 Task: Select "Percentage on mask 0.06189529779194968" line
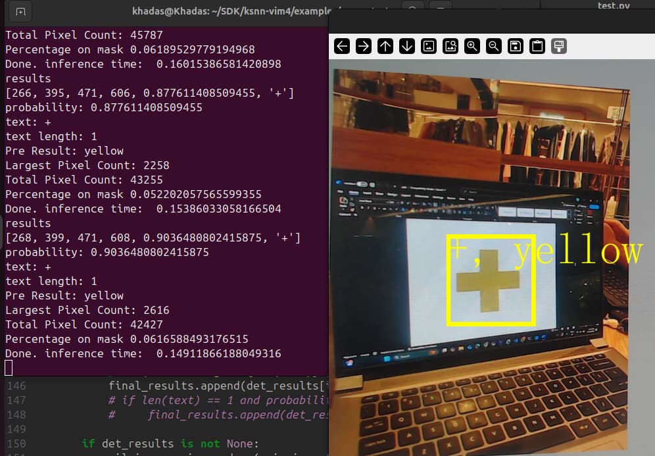[x=130, y=49]
